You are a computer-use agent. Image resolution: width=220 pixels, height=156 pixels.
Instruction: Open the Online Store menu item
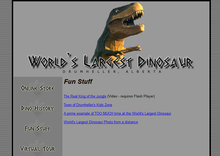(x=37, y=88)
